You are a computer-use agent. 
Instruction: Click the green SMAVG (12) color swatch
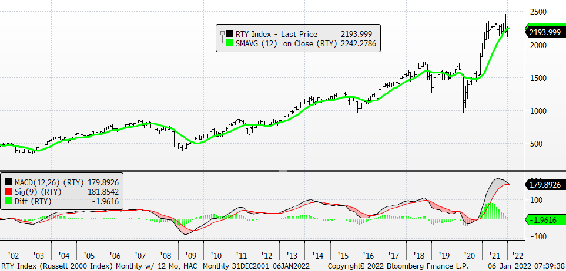[230, 43]
